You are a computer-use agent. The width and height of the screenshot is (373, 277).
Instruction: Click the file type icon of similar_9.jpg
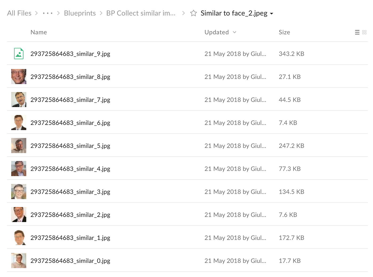[19, 53]
